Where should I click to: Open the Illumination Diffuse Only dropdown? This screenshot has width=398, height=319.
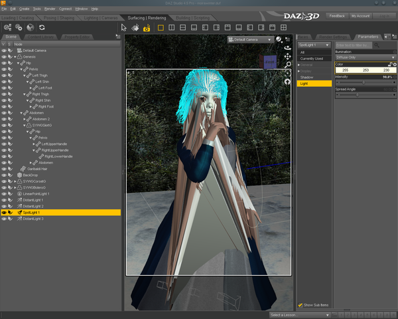click(x=364, y=58)
